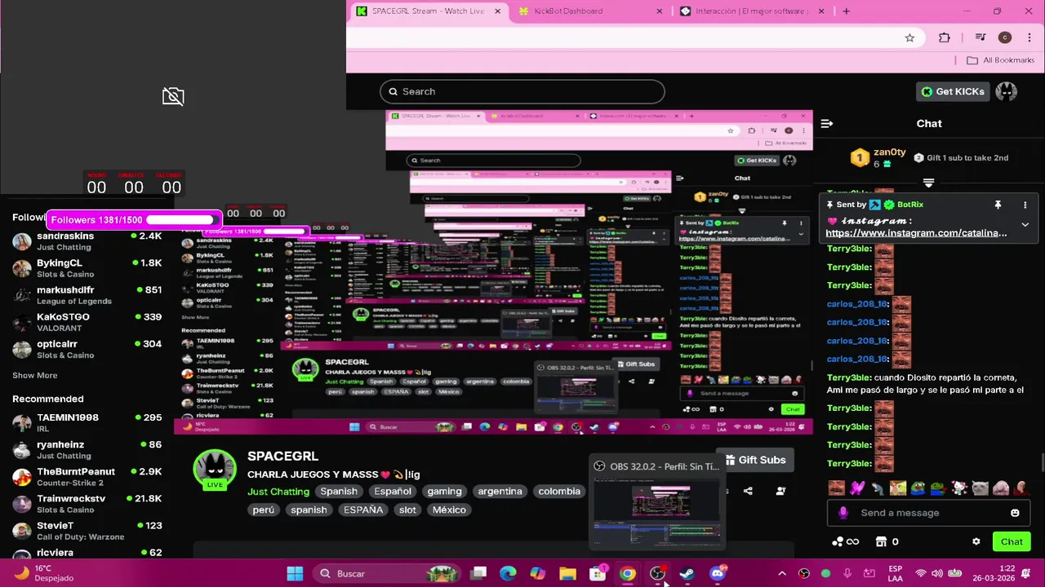Open KaKoSTGO channel in sidebar
The image size is (1045, 587).
(x=87, y=322)
